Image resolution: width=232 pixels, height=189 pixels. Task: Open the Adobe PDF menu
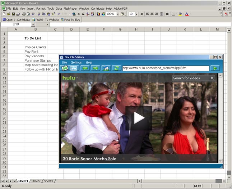click(x=120, y=9)
